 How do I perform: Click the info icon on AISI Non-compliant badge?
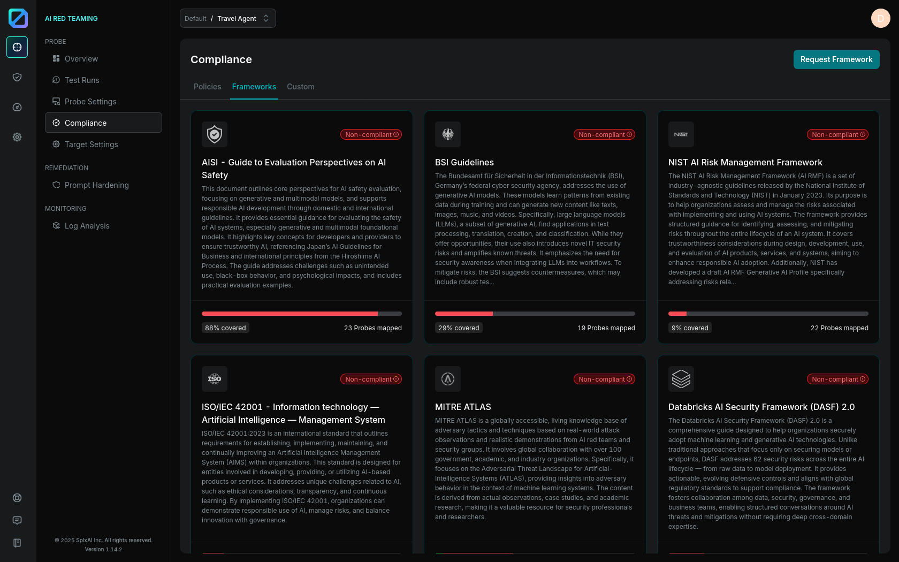[x=396, y=134]
